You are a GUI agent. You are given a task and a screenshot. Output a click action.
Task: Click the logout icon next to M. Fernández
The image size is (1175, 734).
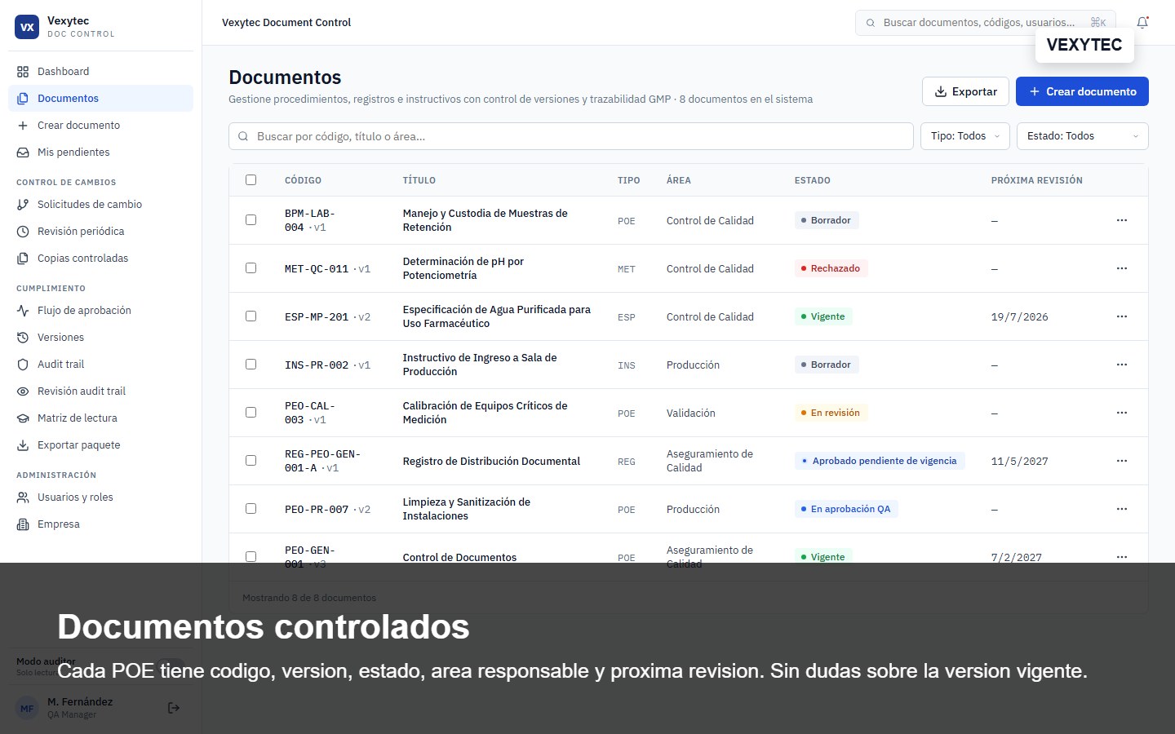coord(174,708)
